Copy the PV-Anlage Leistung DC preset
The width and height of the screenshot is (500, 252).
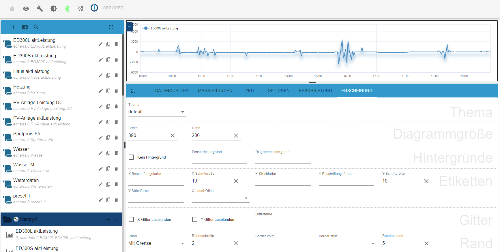coord(108,106)
